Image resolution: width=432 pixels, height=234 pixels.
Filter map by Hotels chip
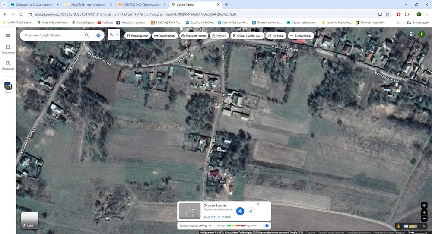(165, 35)
